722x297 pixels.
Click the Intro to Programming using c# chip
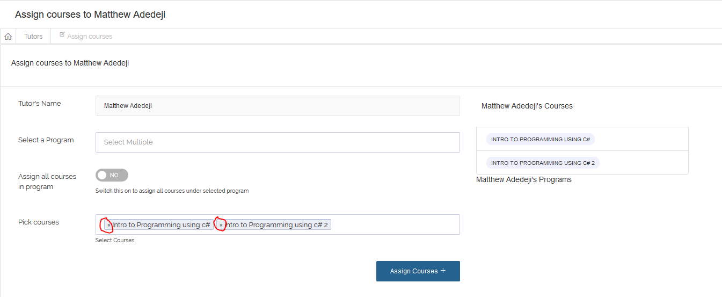[158, 225]
